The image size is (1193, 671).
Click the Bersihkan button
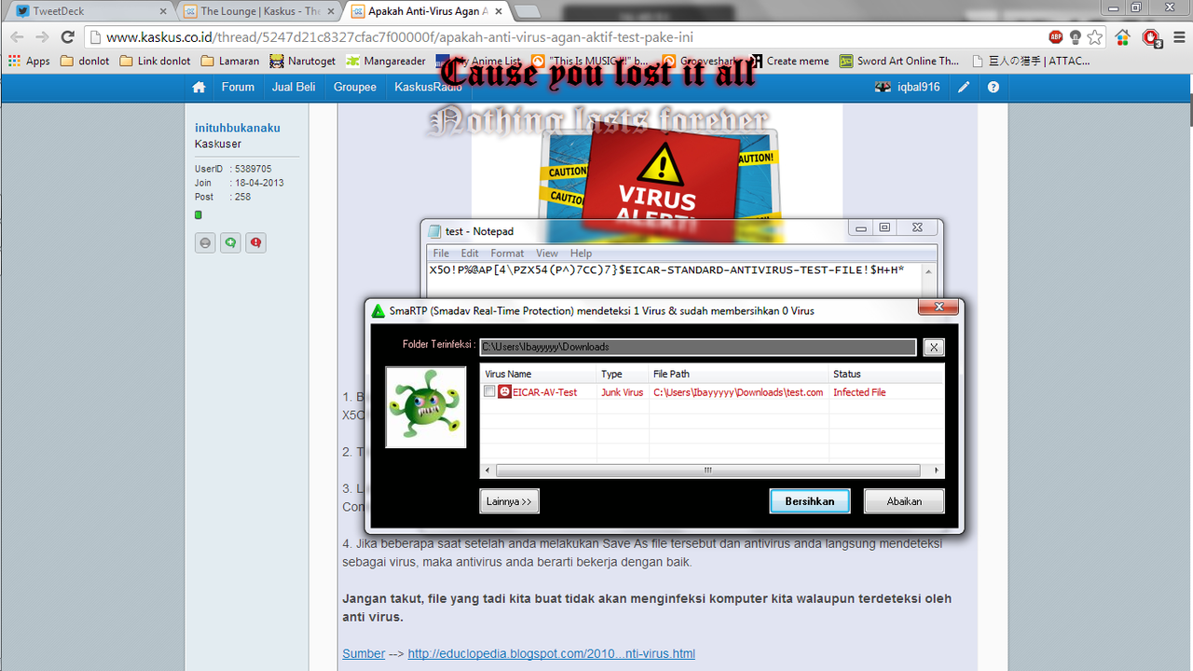(x=809, y=500)
